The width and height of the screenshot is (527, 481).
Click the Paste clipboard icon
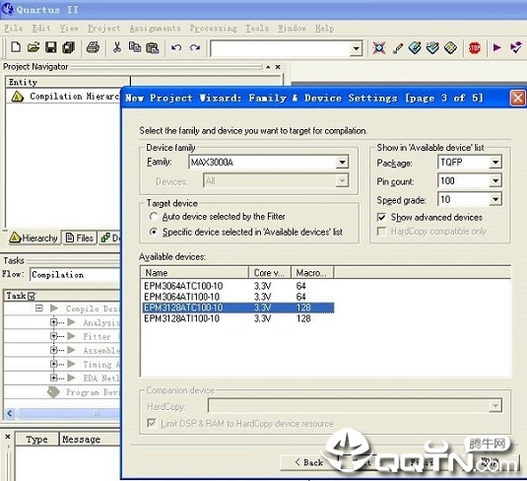point(153,47)
